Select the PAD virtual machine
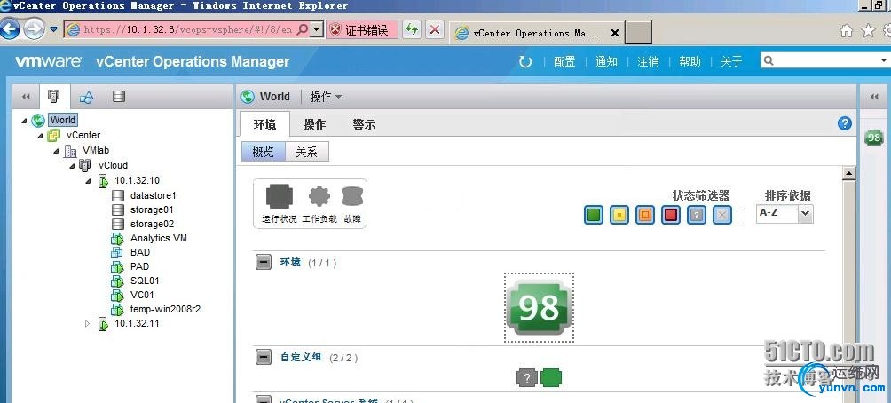 pos(139,266)
